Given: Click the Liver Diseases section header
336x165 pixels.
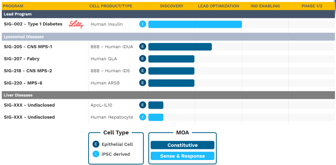Looking at the screenshot, I should 18,95.
